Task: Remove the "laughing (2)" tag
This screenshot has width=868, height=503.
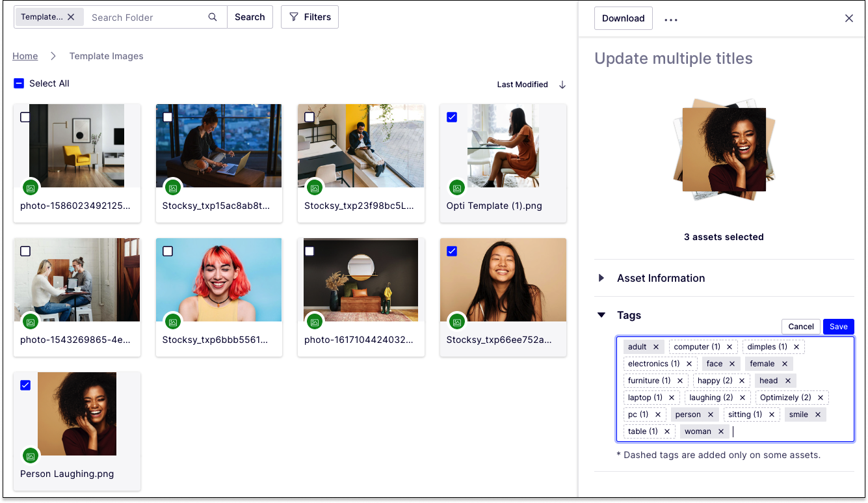Action: click(x=742, y=397)
